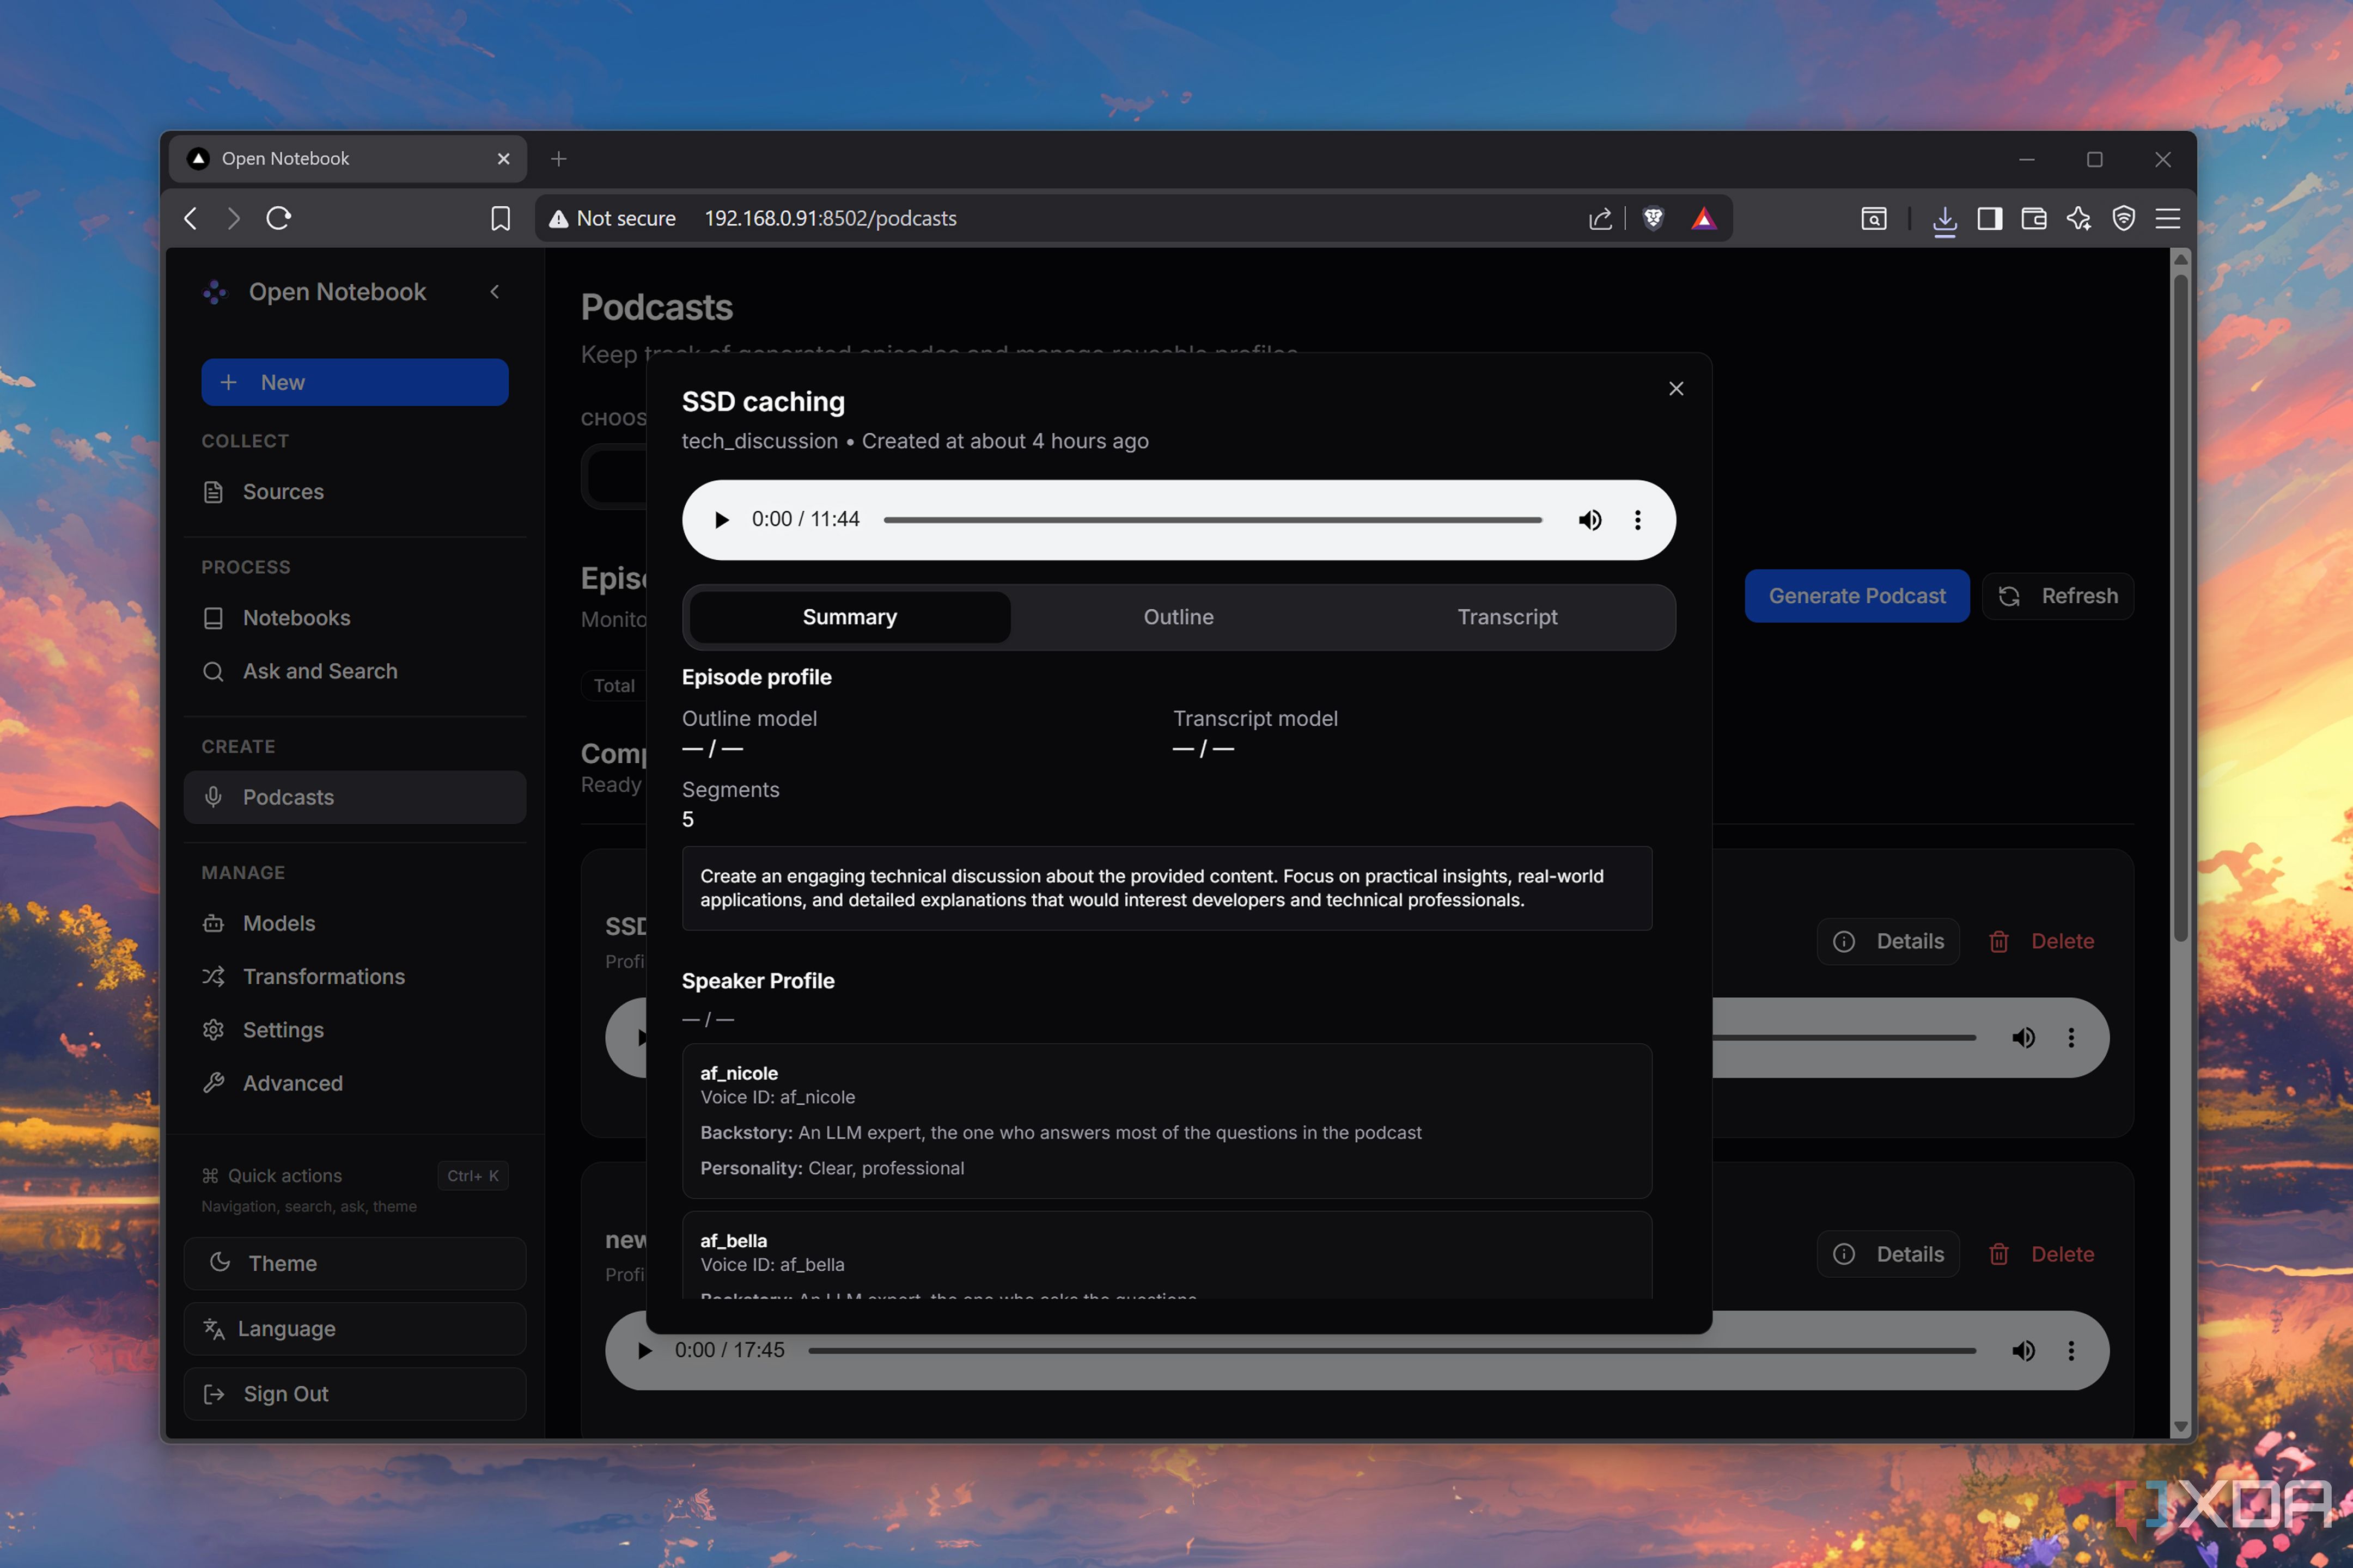Click the episode prompt description text box

(x=1167, y=888)
